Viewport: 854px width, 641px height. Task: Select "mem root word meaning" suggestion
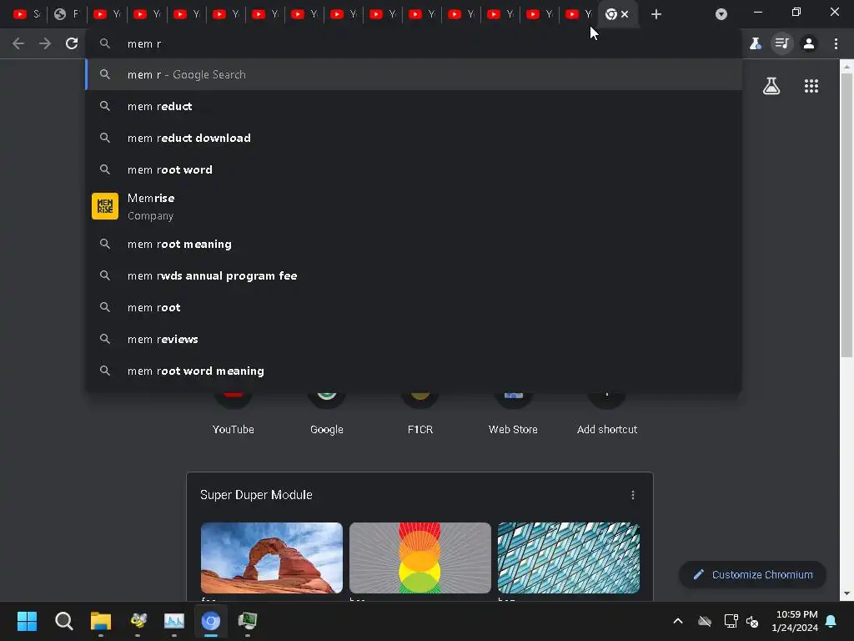[x=414, y=371]
